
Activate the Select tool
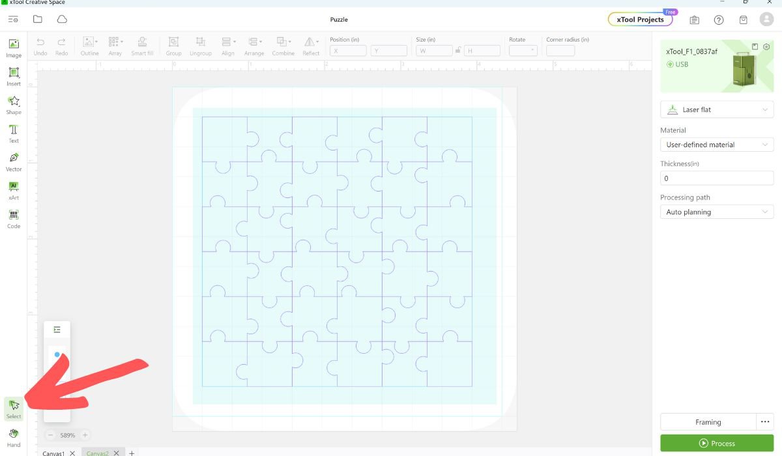[13, 407]
